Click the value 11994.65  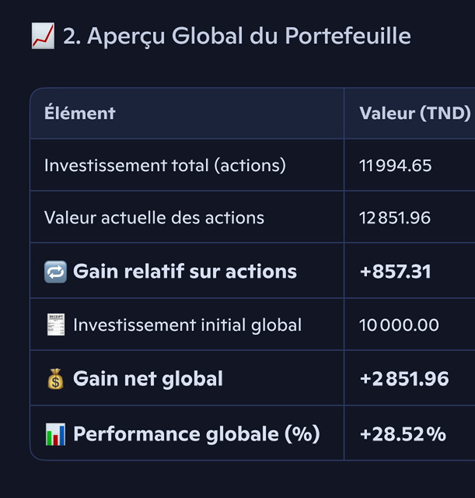point(396,166)
